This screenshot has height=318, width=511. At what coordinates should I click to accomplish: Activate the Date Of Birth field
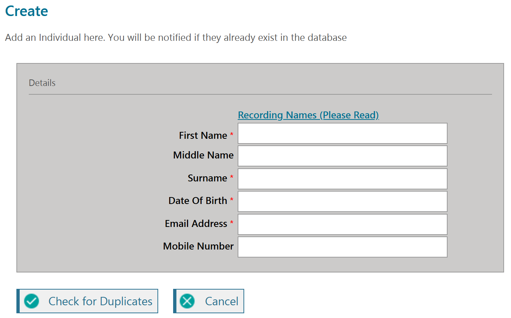click(x=342, y=201)
